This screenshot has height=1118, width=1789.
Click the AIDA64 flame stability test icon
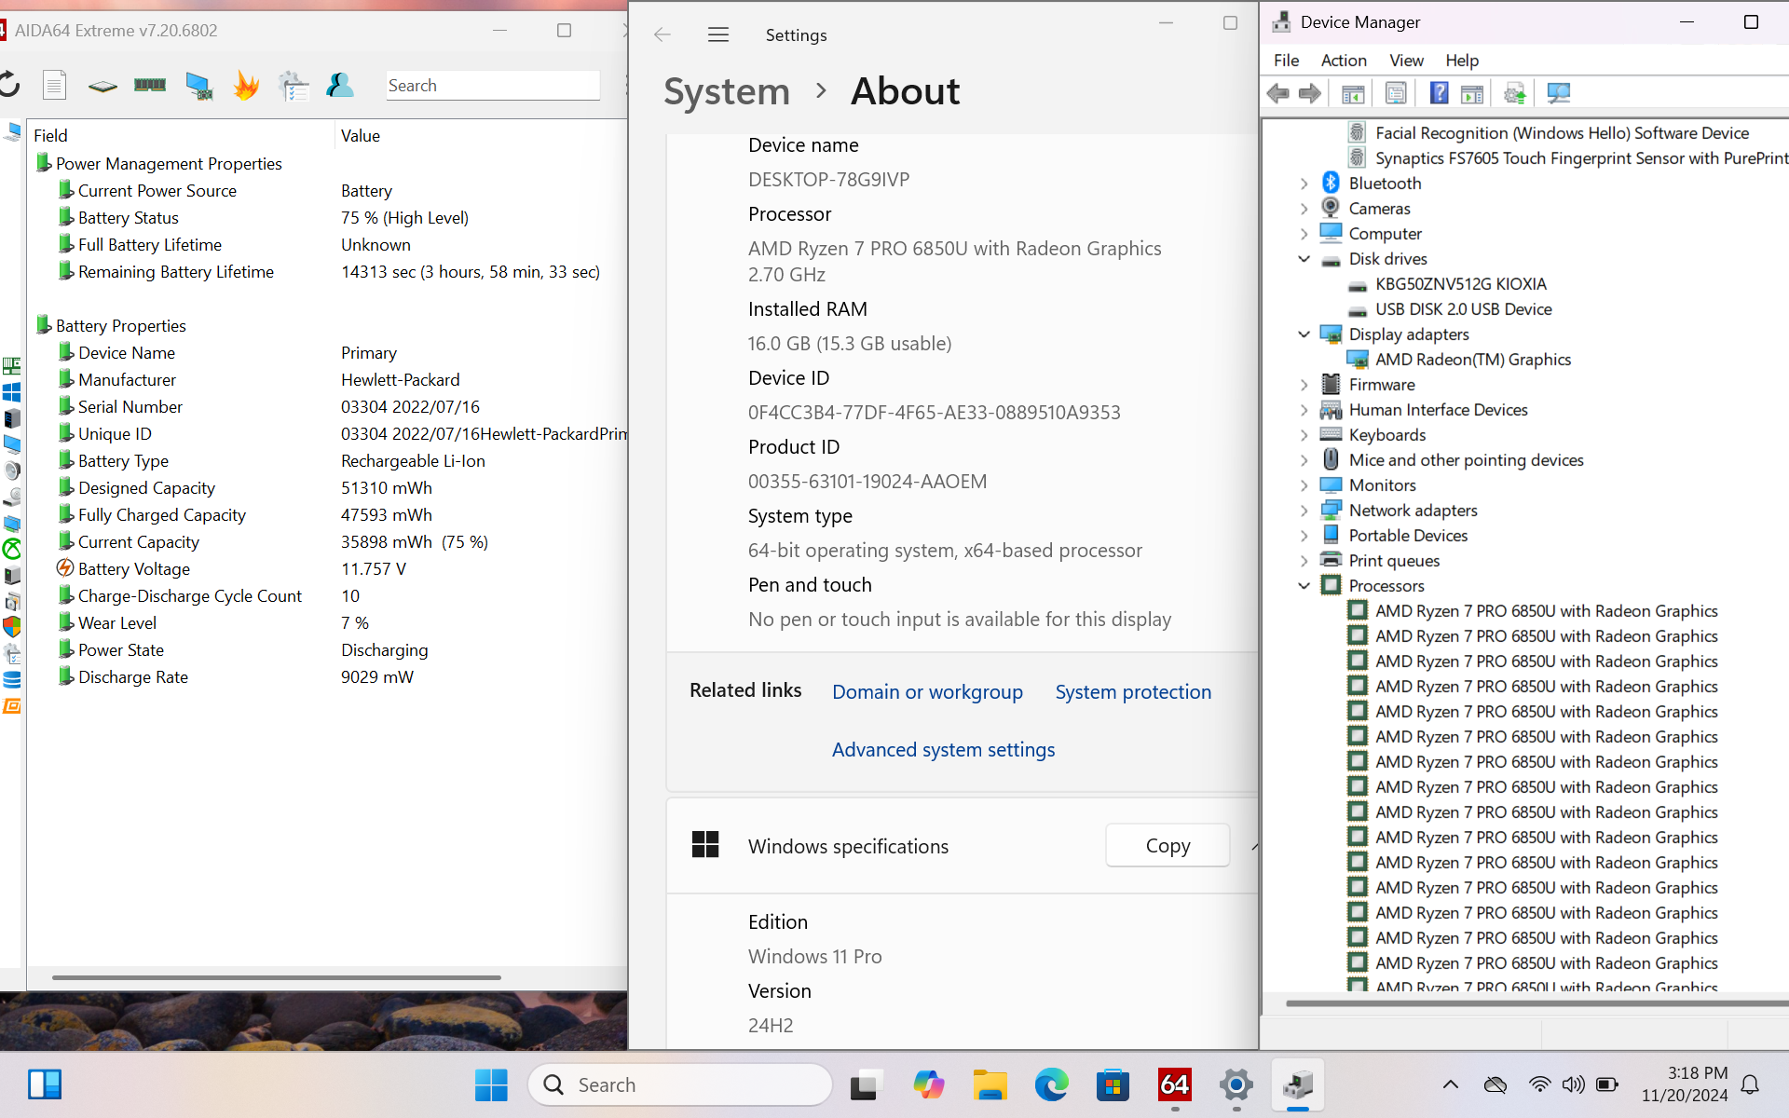(246, 86)
